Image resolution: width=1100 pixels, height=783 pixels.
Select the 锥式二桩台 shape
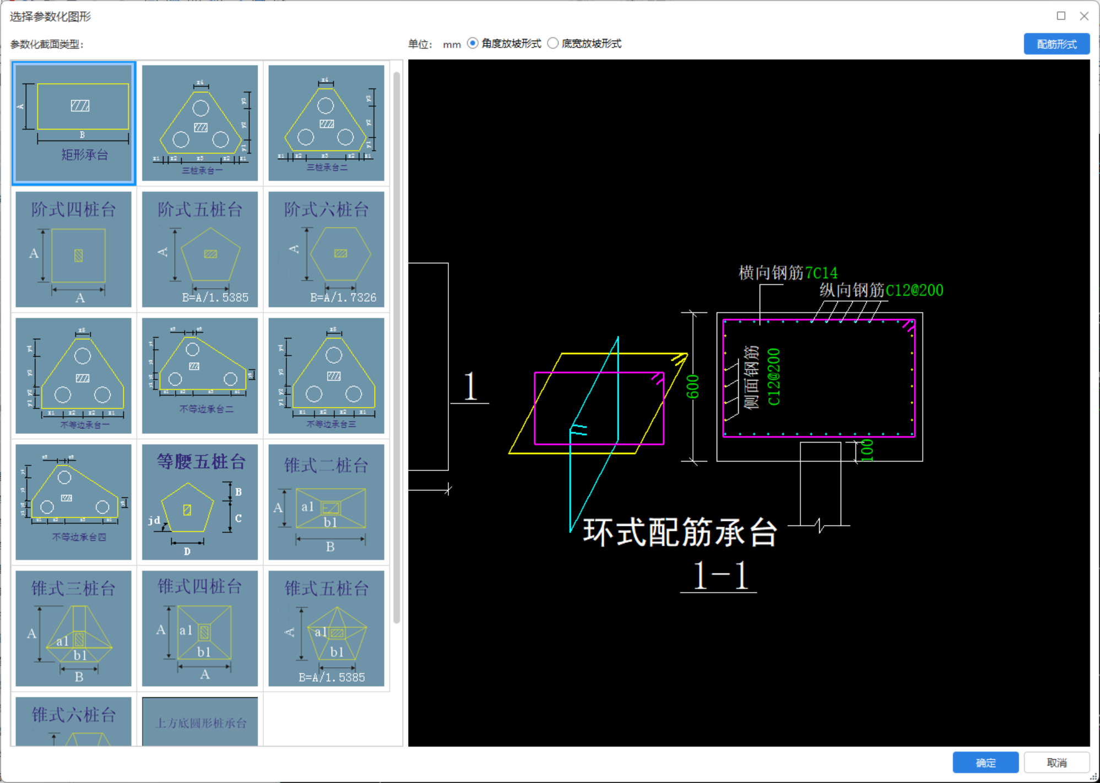(x=326, y=502)
